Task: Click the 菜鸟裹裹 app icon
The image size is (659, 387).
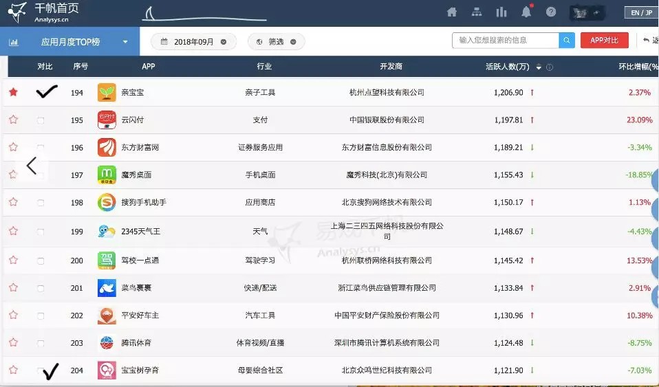Action: click(x=107, y=287)
